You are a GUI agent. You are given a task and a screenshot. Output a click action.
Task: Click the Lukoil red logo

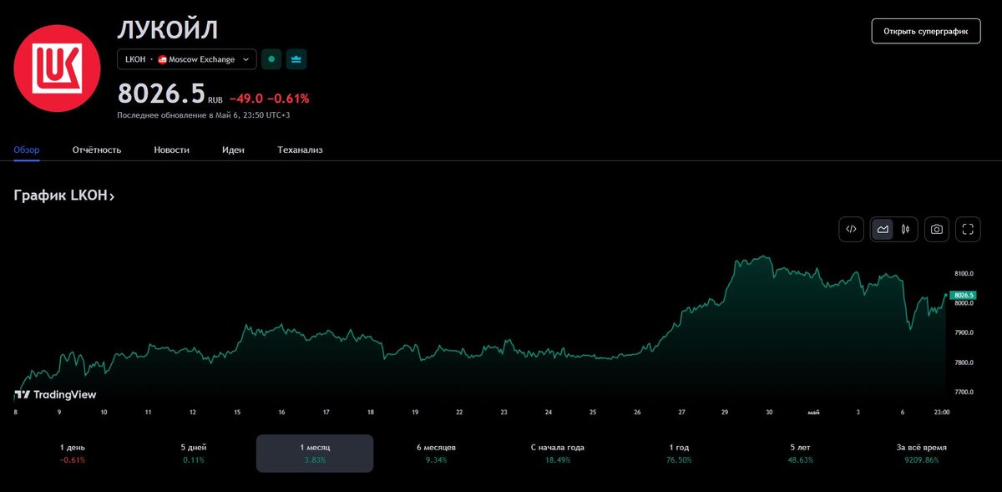coord(57,69)
